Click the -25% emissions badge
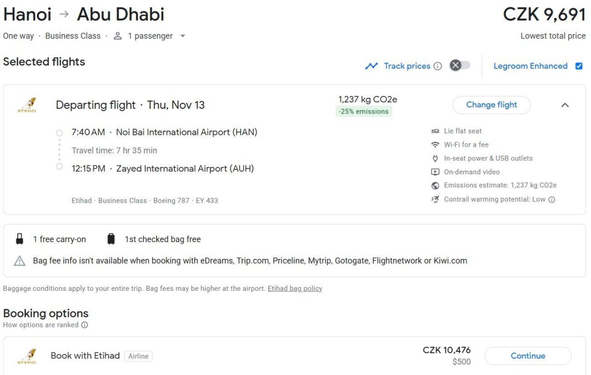Viewport: 591px width, 375px height. (x=363, y=112)
